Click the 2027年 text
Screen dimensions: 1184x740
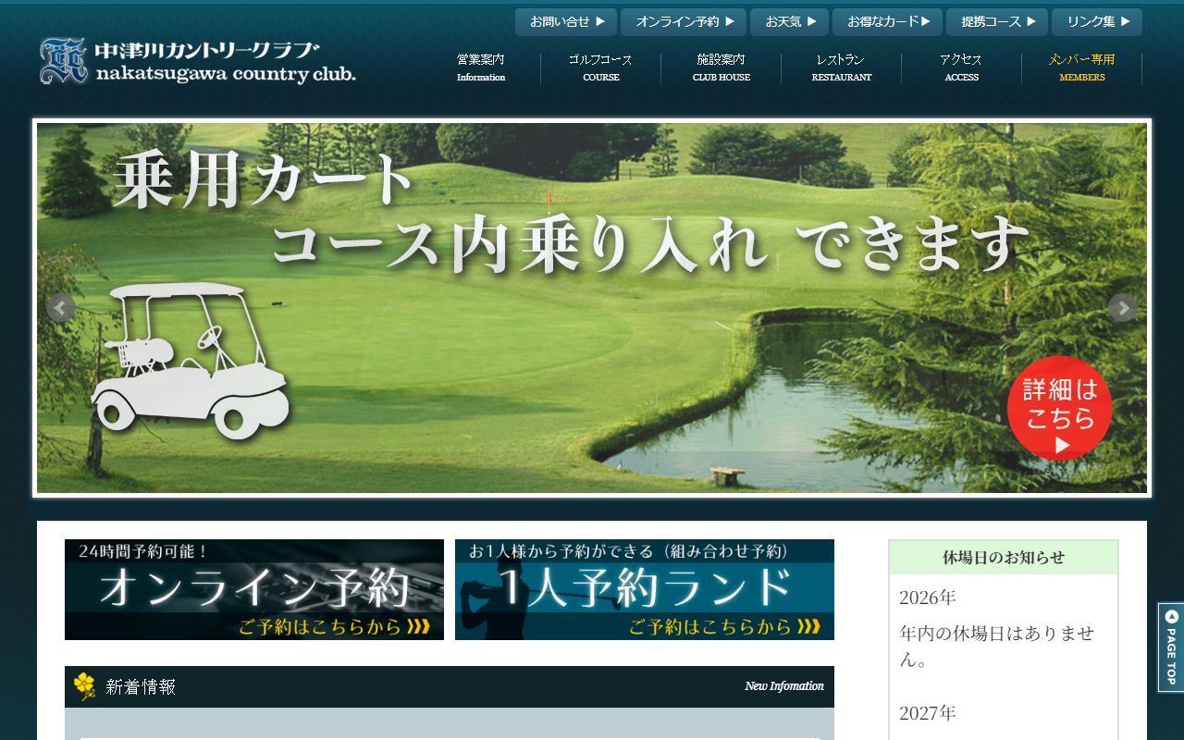tap(928, 713)
